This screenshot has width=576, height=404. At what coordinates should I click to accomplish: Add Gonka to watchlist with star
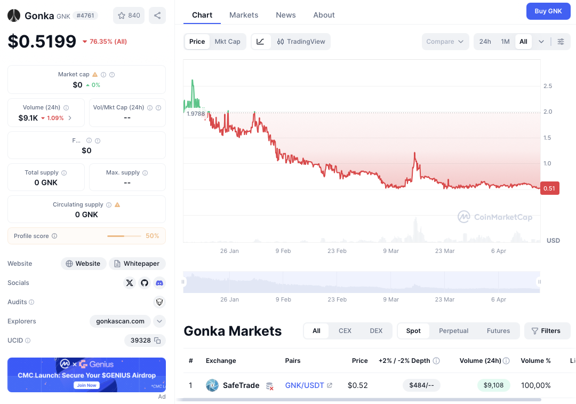click(129, 15)
